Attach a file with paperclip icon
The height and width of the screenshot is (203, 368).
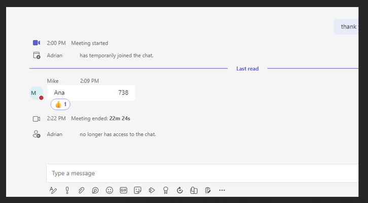(81, 190)
